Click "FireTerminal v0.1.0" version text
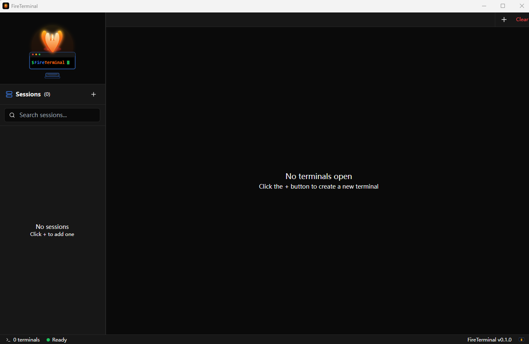 tap(489, 340)
